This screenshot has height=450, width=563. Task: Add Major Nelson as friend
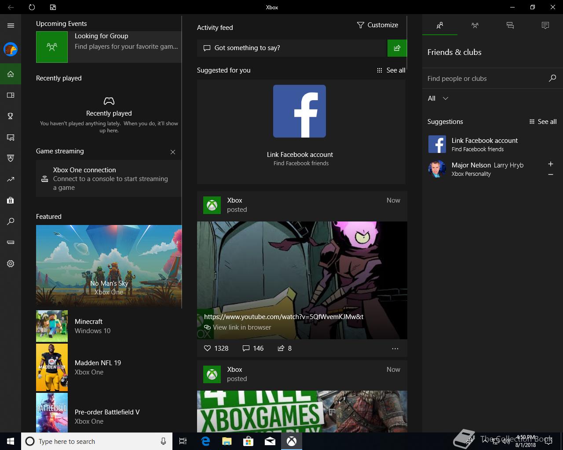(550, 164)
